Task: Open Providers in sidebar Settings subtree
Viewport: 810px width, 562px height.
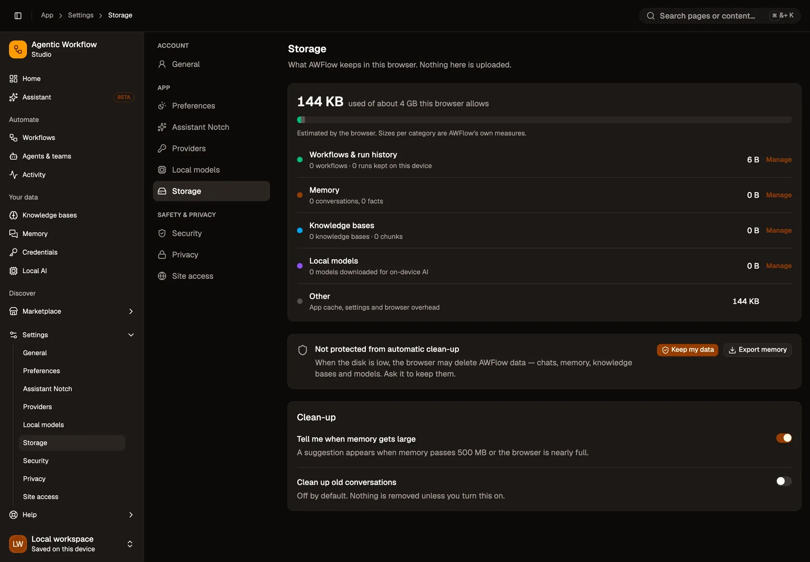Action: click(72, 407)
